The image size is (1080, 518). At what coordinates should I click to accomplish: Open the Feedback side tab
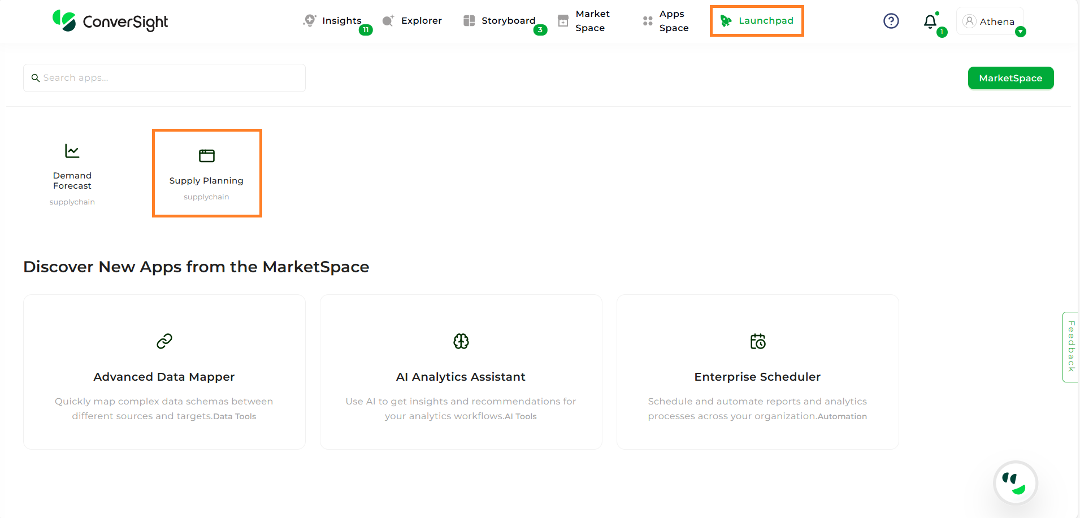(1070, 347)
